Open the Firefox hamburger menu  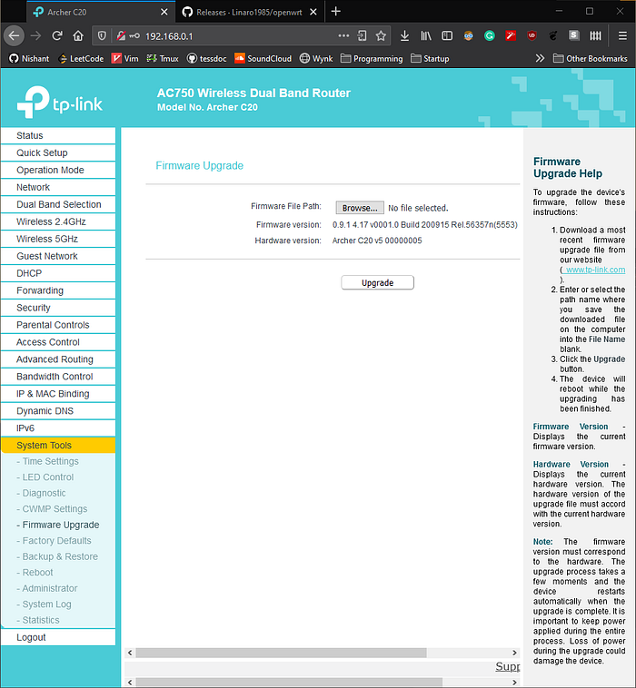(622, 35)
